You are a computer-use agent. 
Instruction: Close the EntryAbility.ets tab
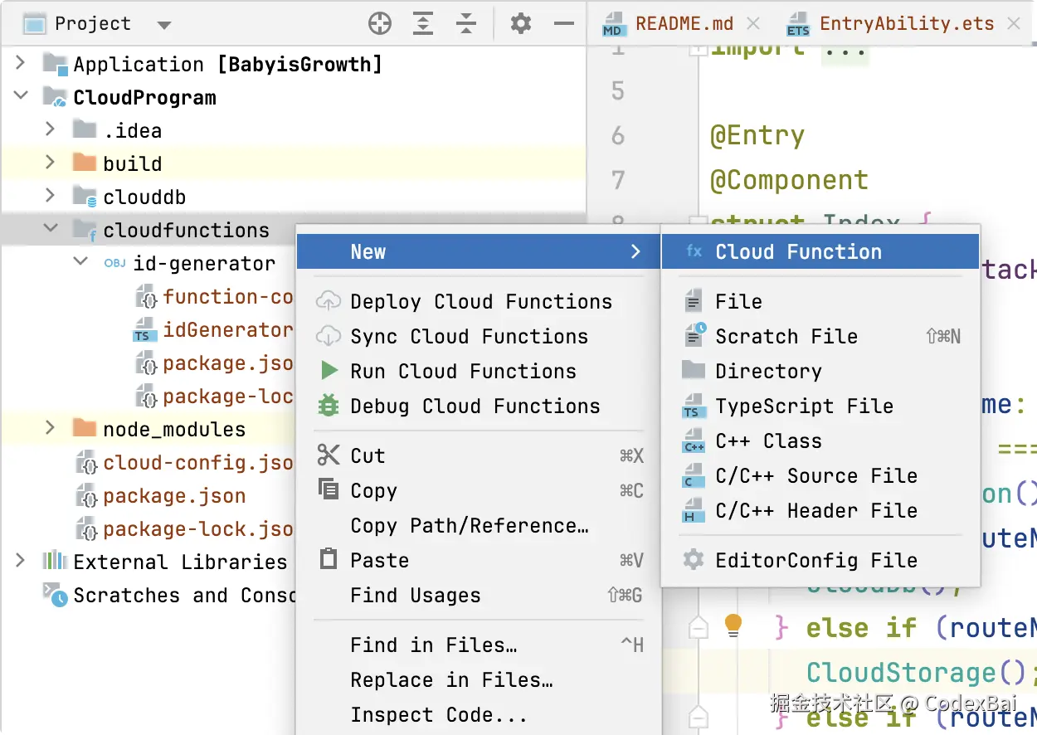1014,24
